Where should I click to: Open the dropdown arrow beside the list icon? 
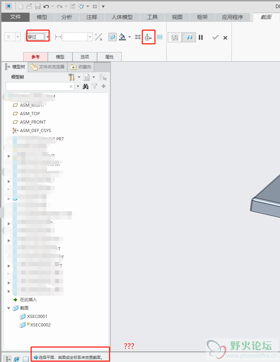(x=94, y=77)
